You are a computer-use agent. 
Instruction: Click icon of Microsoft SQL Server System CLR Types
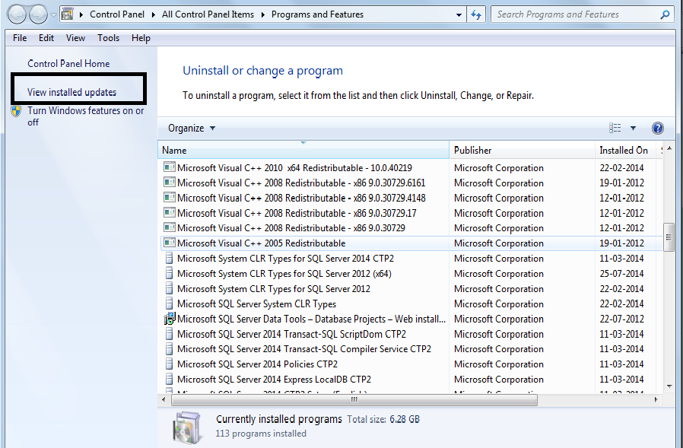tap(169, 303)
